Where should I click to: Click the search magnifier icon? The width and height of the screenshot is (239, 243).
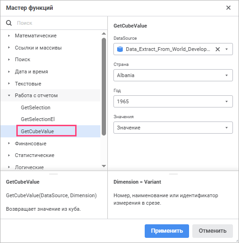point(9,23)
